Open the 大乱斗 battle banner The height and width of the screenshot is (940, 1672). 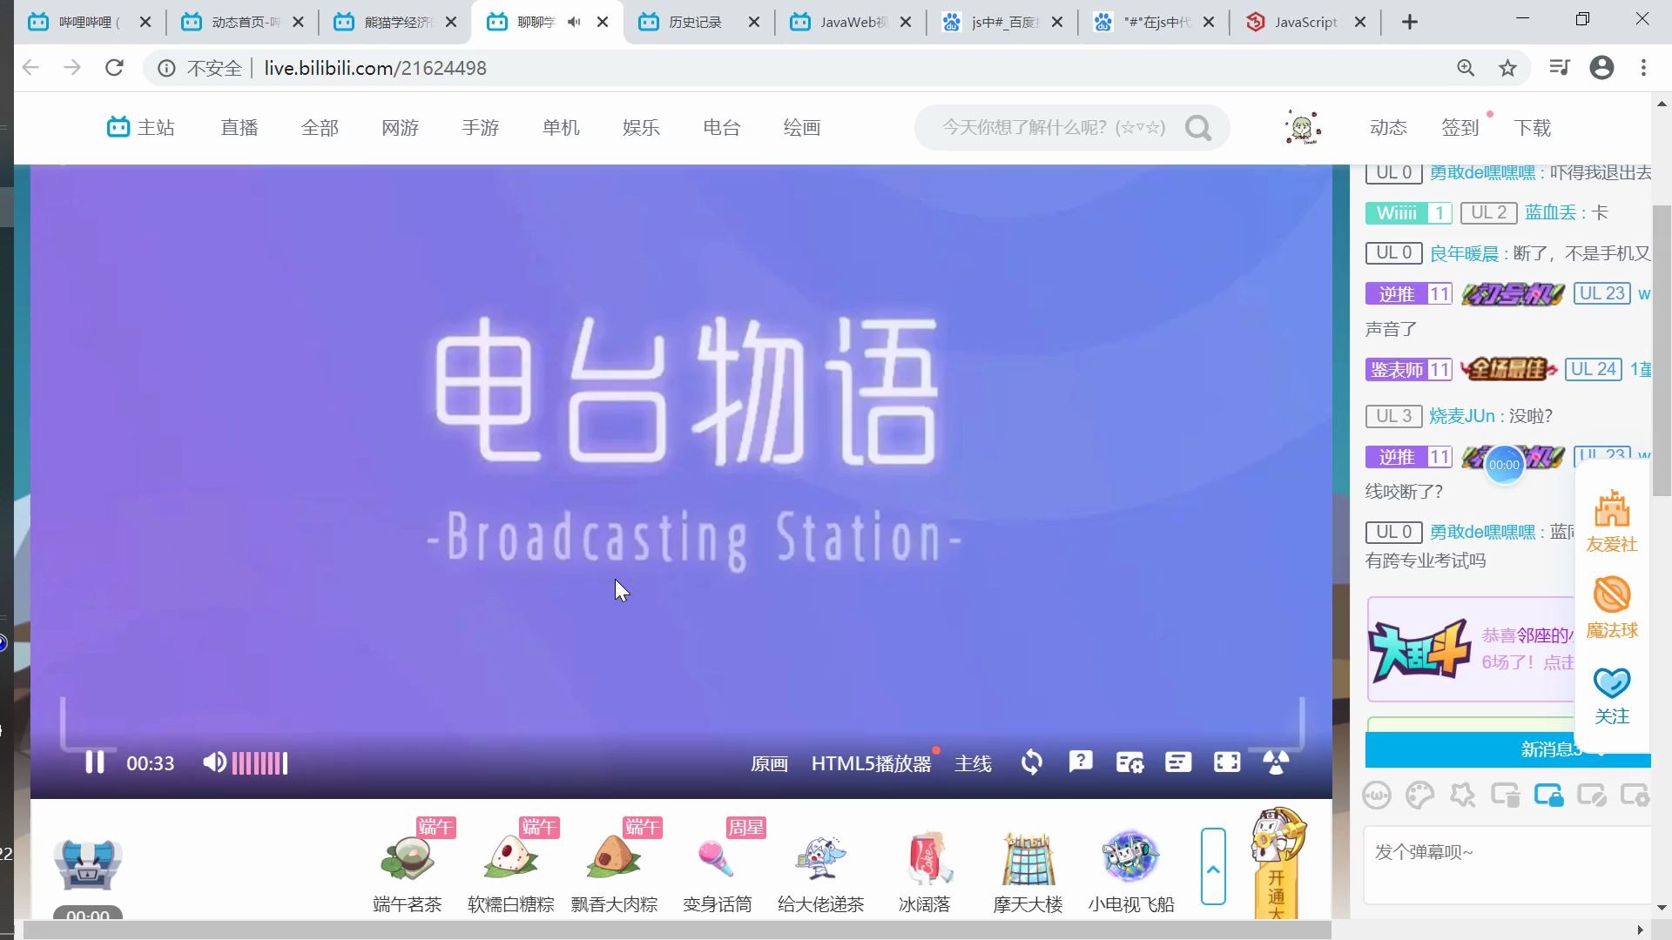tap(1471, 649)
